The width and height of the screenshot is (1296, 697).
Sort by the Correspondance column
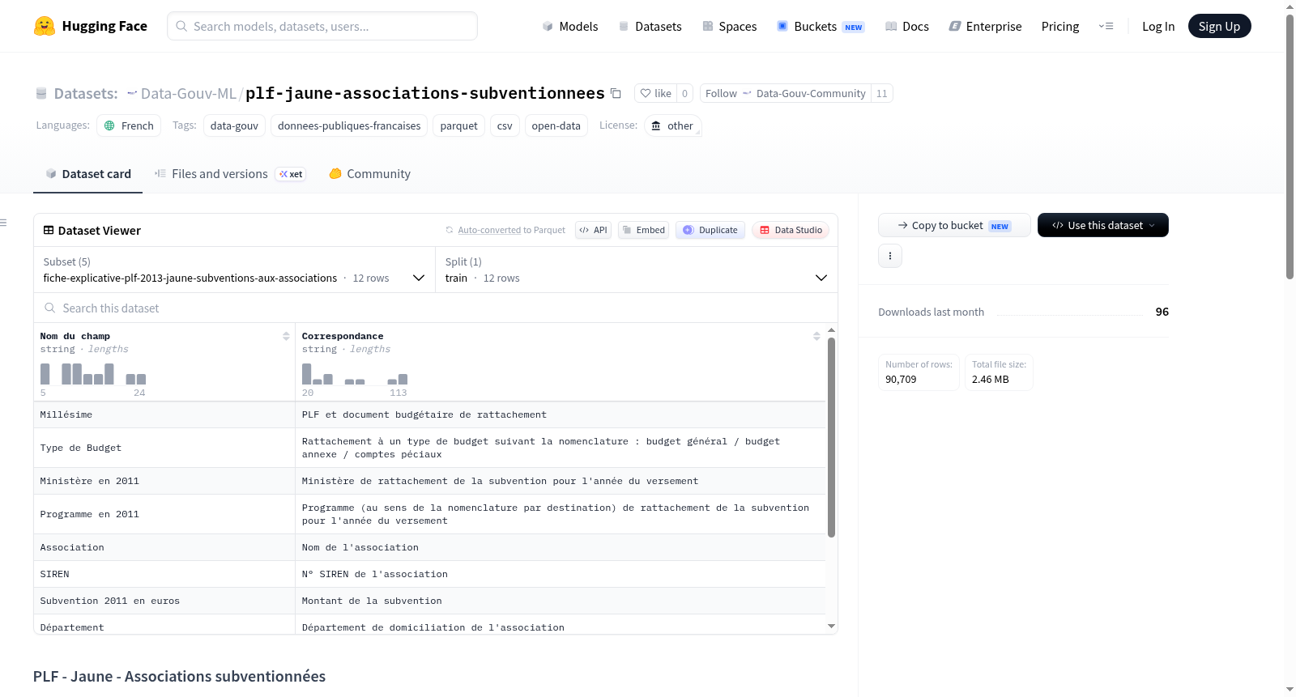816,336
